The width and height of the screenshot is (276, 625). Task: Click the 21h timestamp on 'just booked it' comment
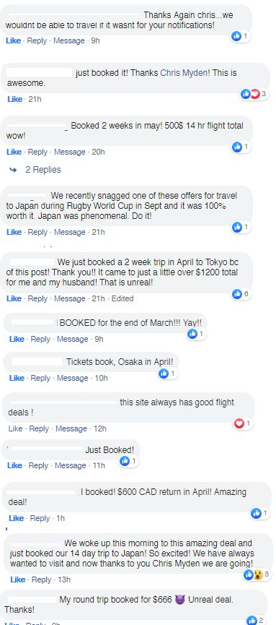[35, 99]
